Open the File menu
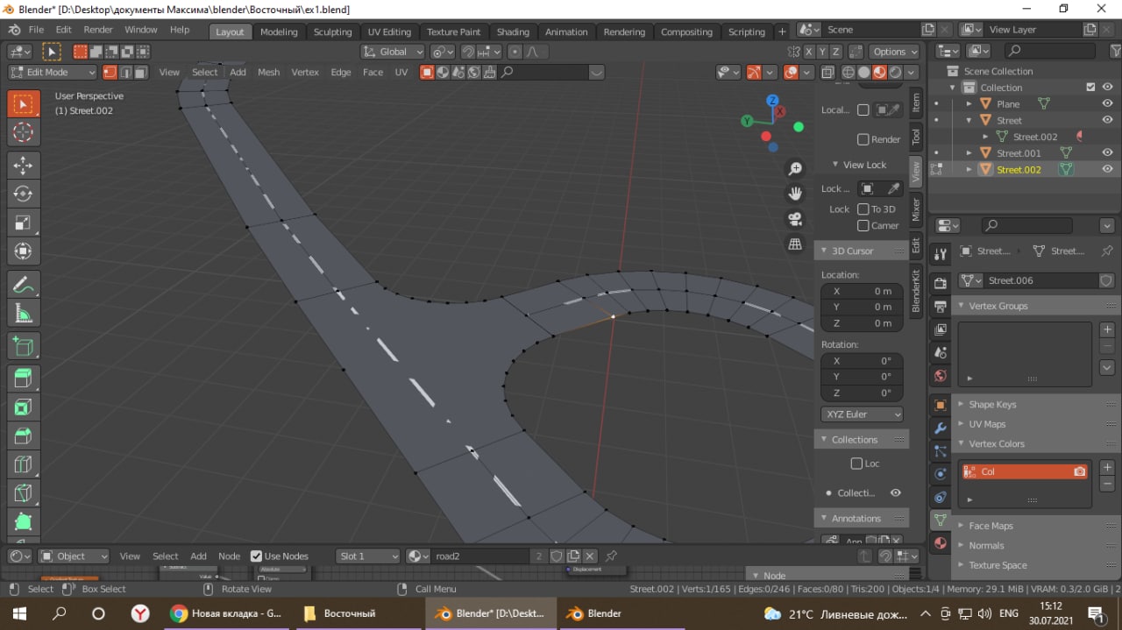Image resolution: width=1122 pixels, height=630 pixels. click(36, 30)
